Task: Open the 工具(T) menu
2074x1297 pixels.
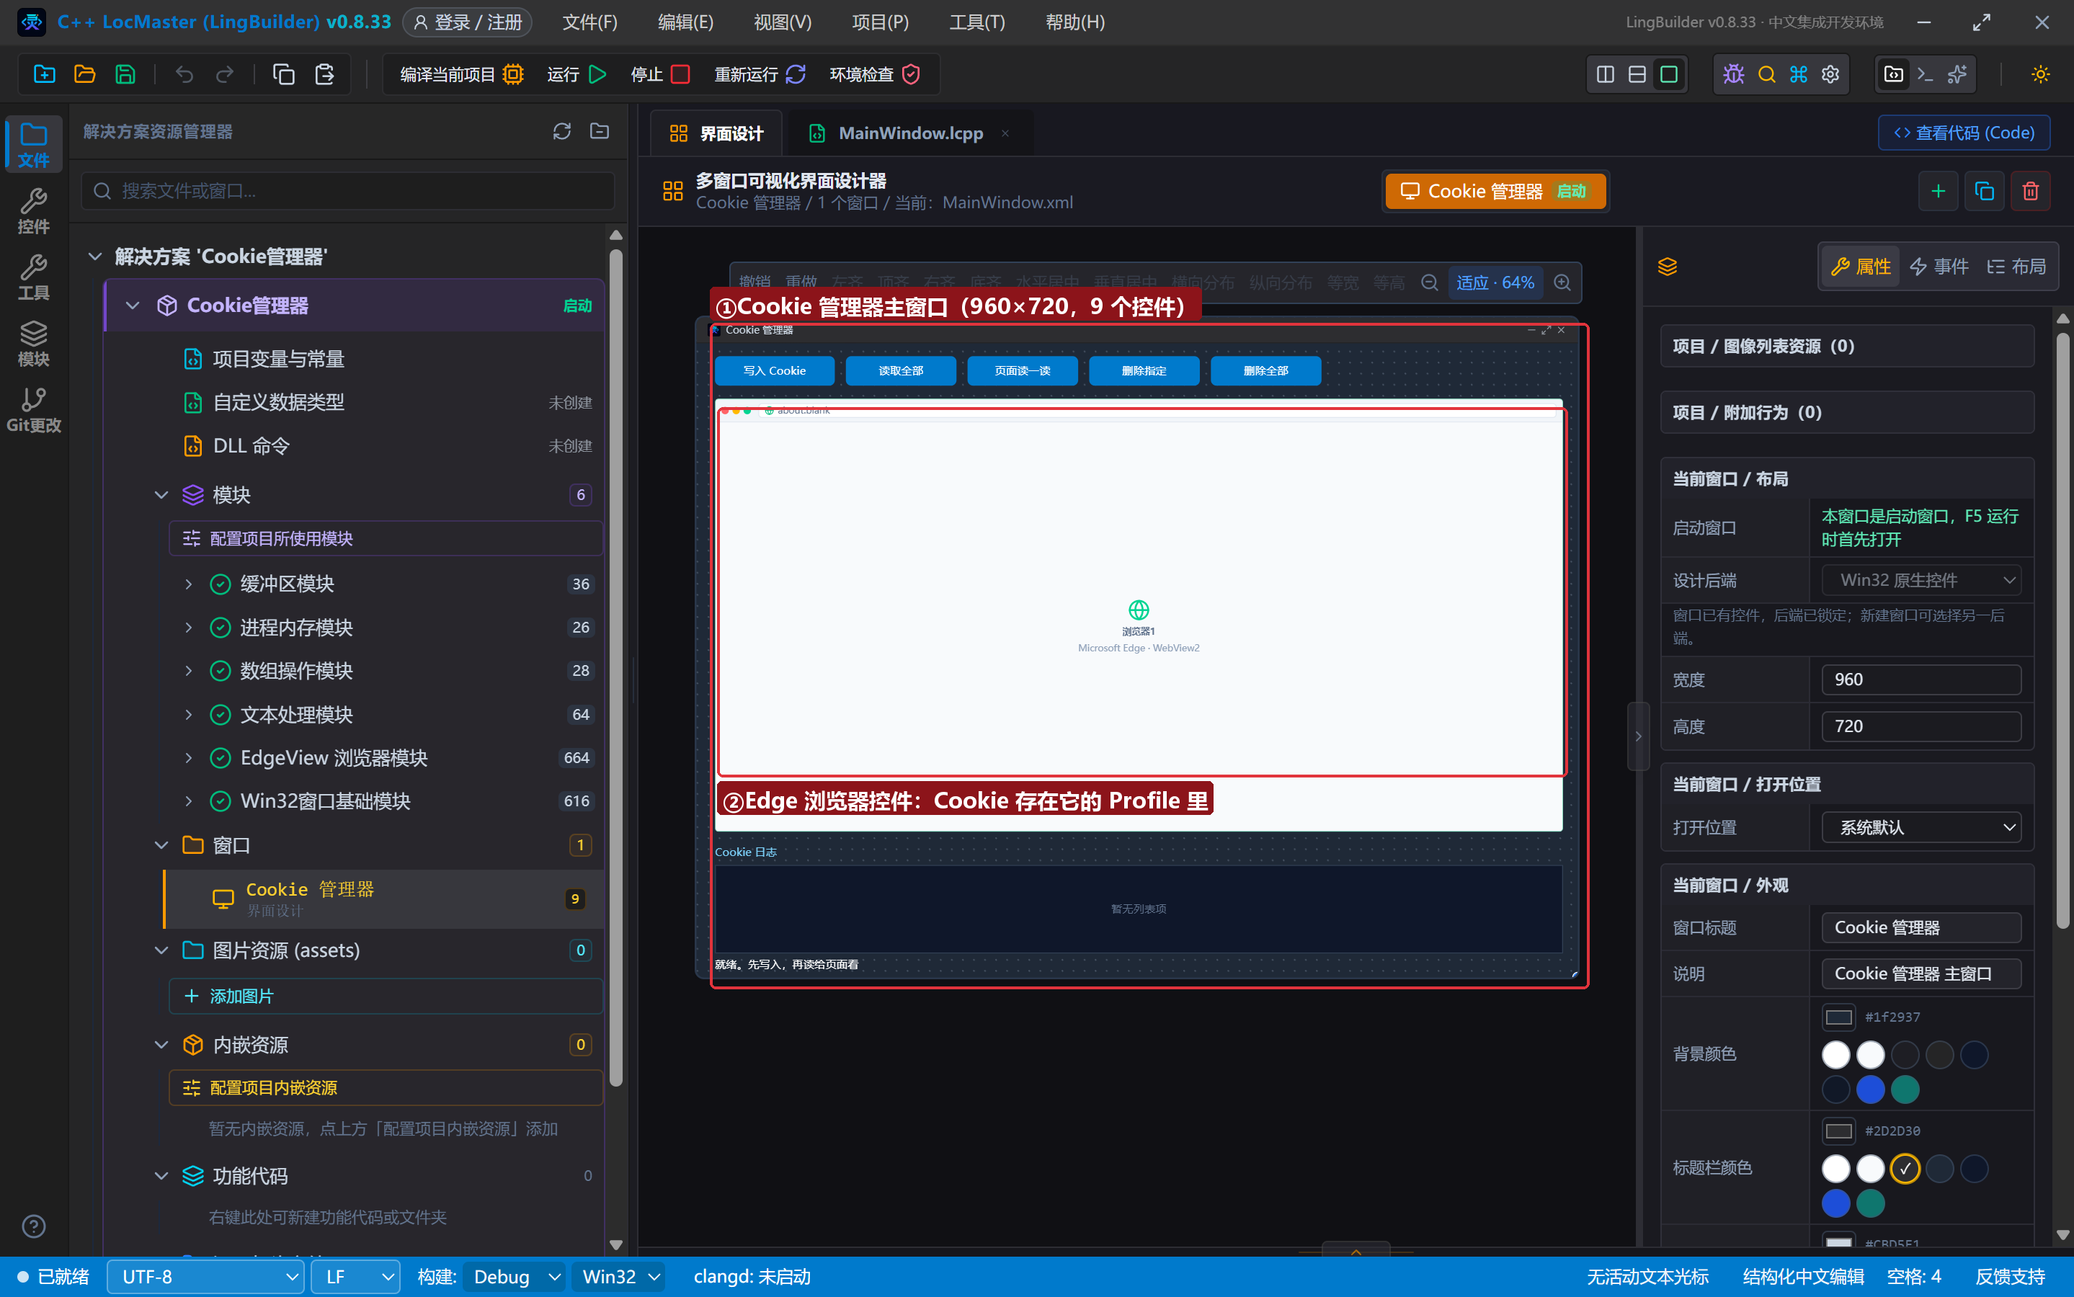Action: (x=977, y=22)
